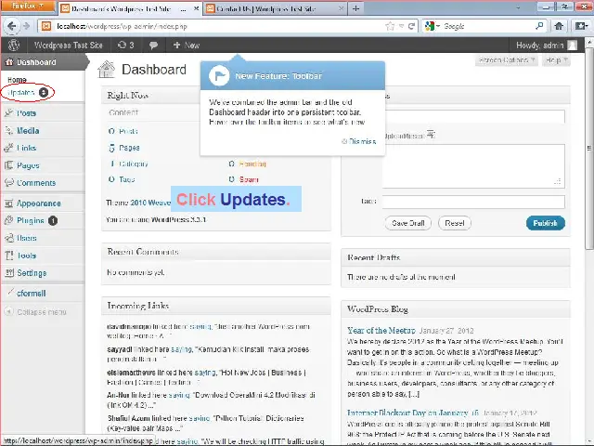Click the browser forward arrow
This screenshot has height=446, width=594.
(x=26, y=26)
